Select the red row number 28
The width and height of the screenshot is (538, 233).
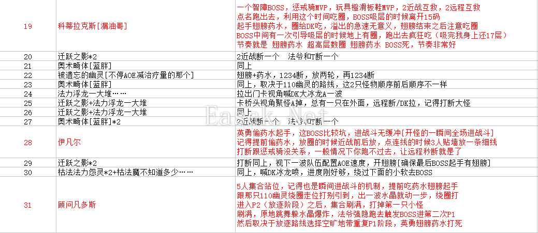(x=27, y=143)
